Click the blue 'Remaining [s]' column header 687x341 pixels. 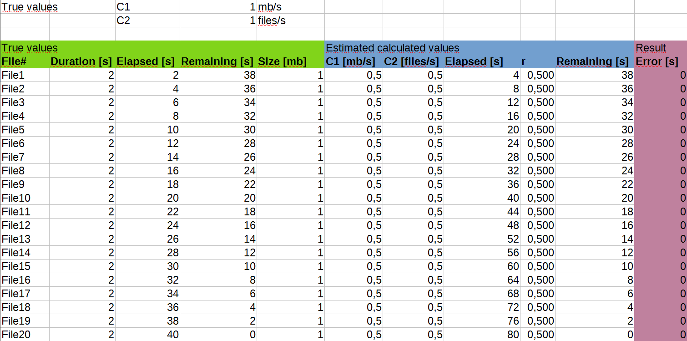[x=595, y=61]
